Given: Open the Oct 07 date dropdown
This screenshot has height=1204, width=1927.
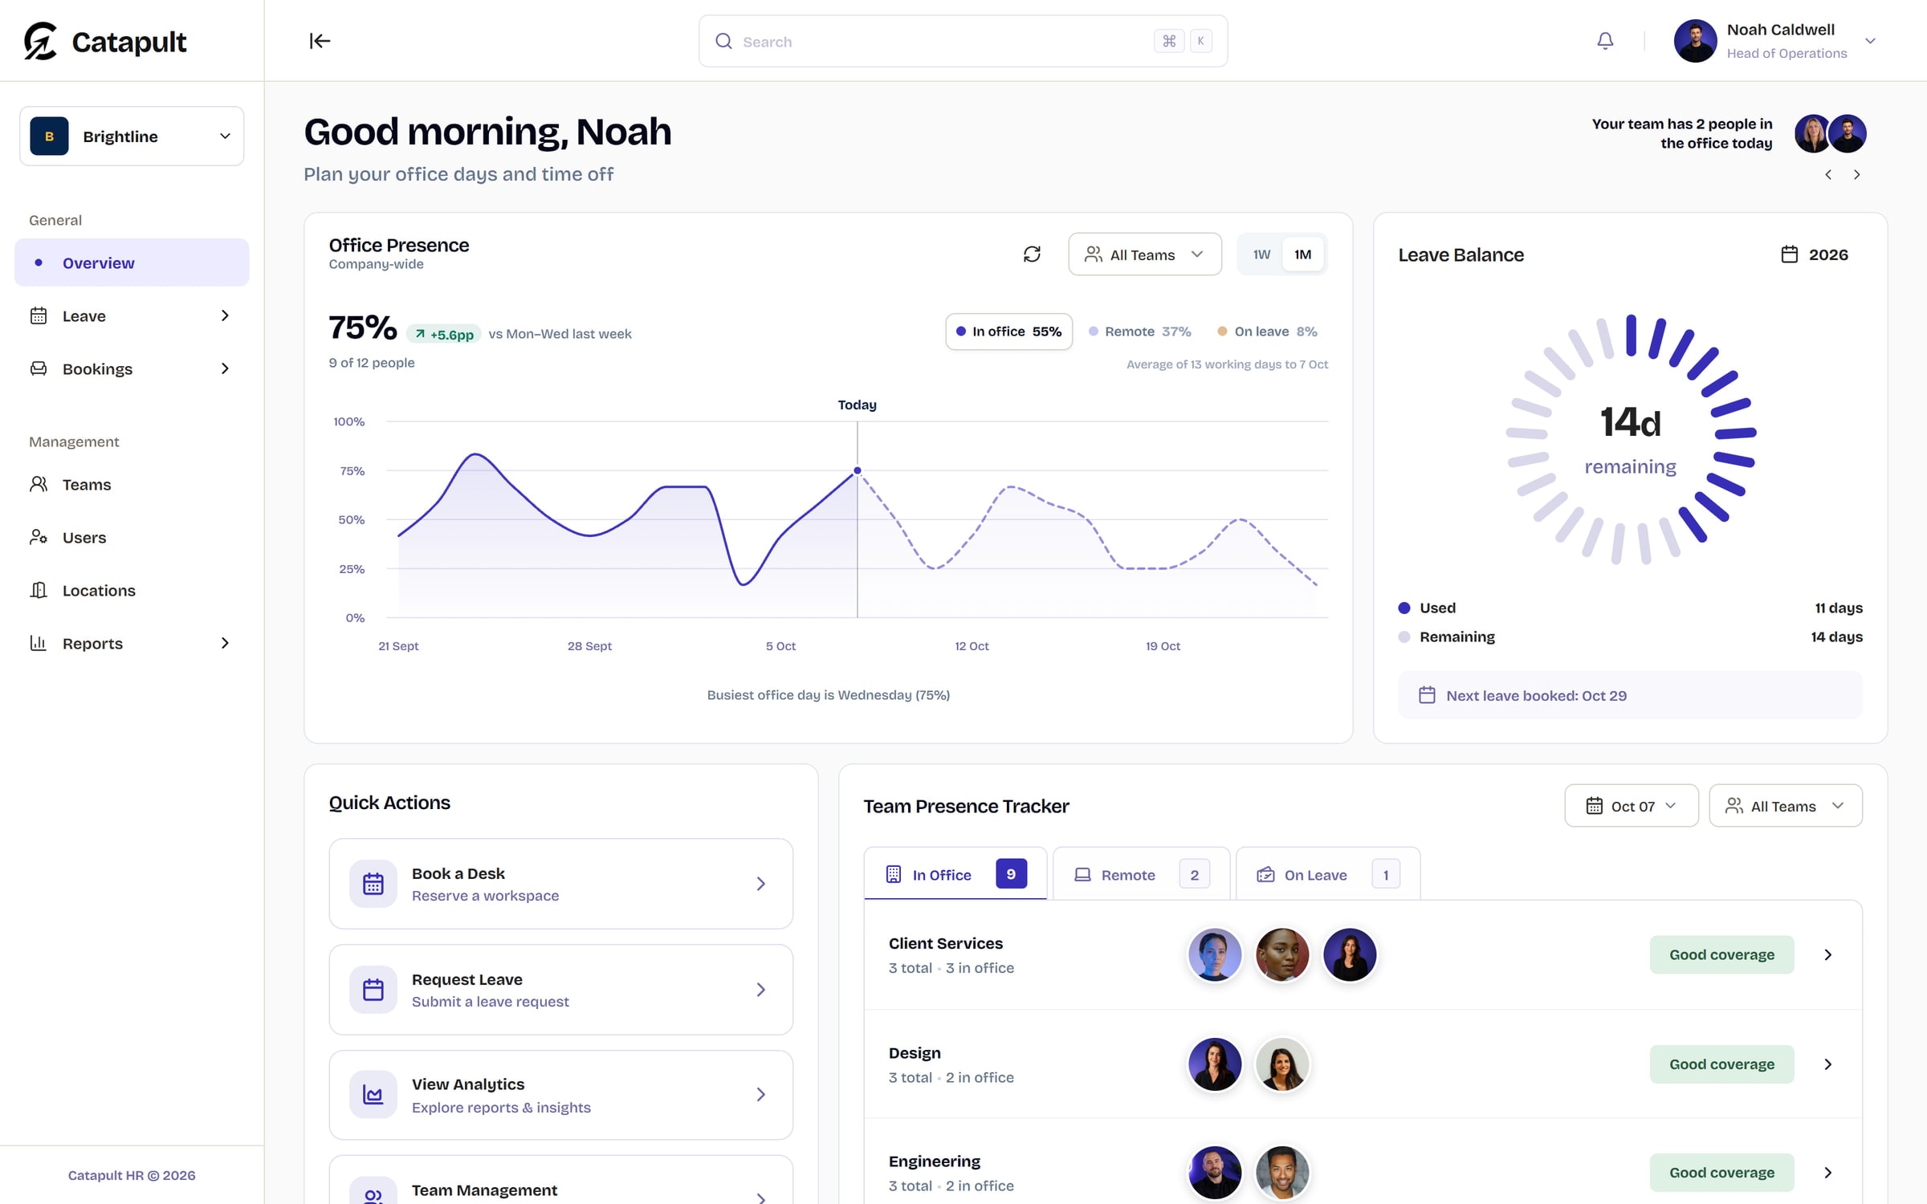Looking at the screenshot, I should (x=1631, y=806).
